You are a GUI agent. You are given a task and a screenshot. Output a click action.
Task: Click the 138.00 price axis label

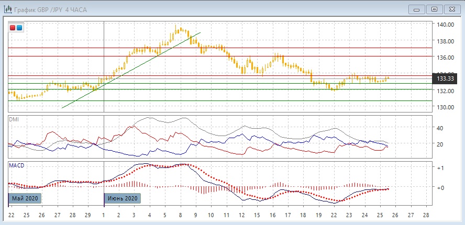tap(446, 41)
